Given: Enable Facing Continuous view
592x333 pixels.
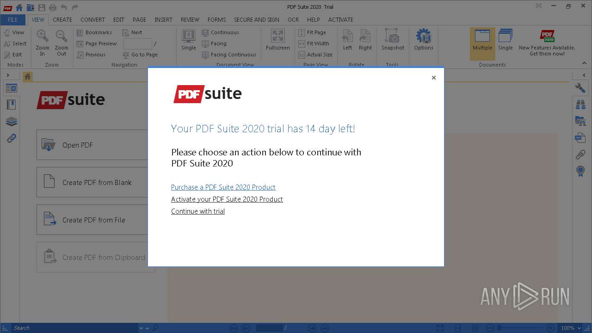Looking at the screenshot, I should pos(229,55).
